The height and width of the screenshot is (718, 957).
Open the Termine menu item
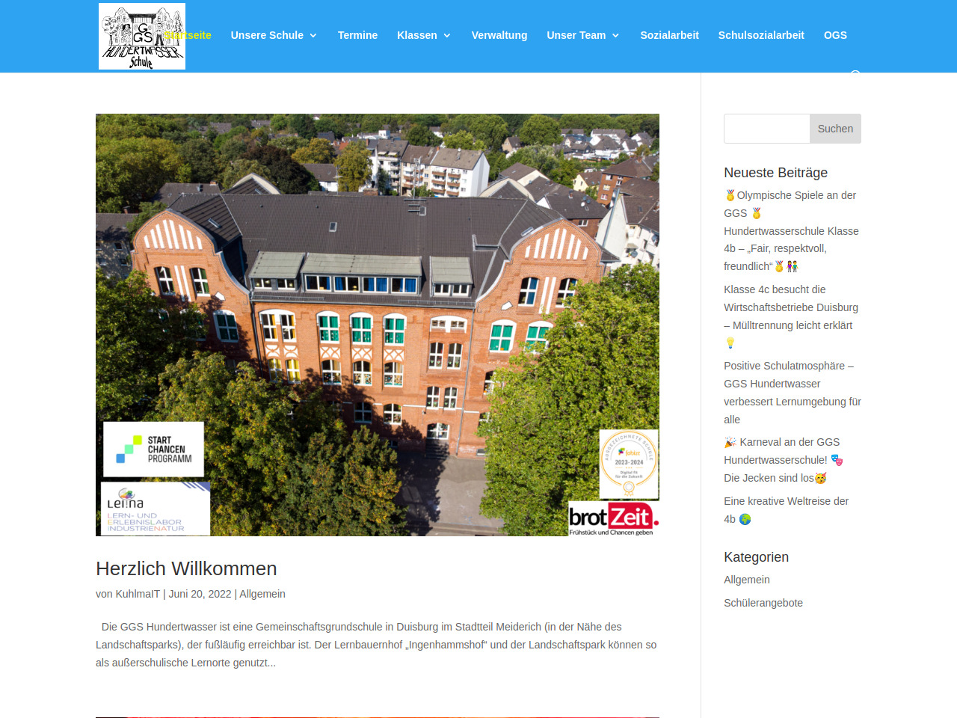coord(357,35)
